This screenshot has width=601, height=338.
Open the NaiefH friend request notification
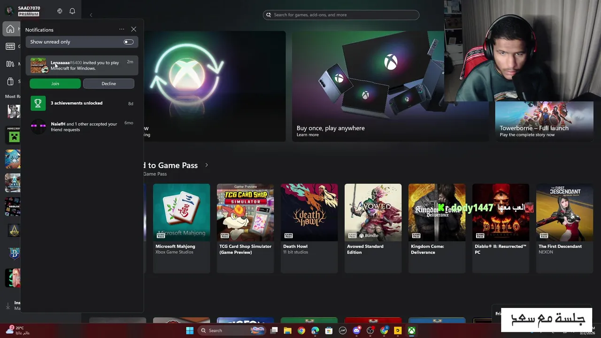(82, 127)
